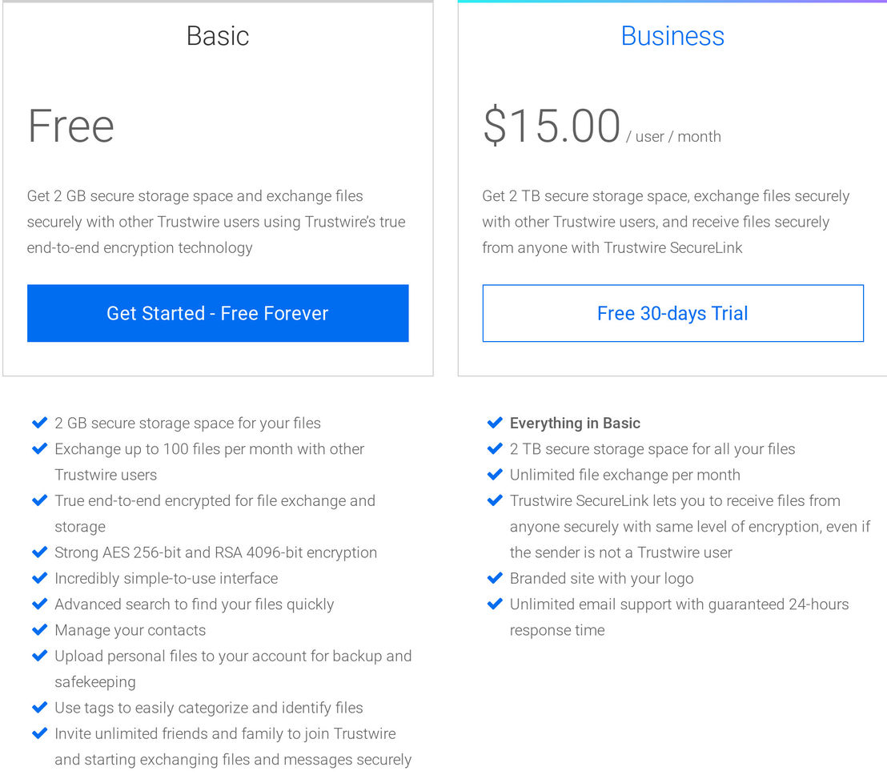Click checkmark beside Exchange up to 100 files

39,448
